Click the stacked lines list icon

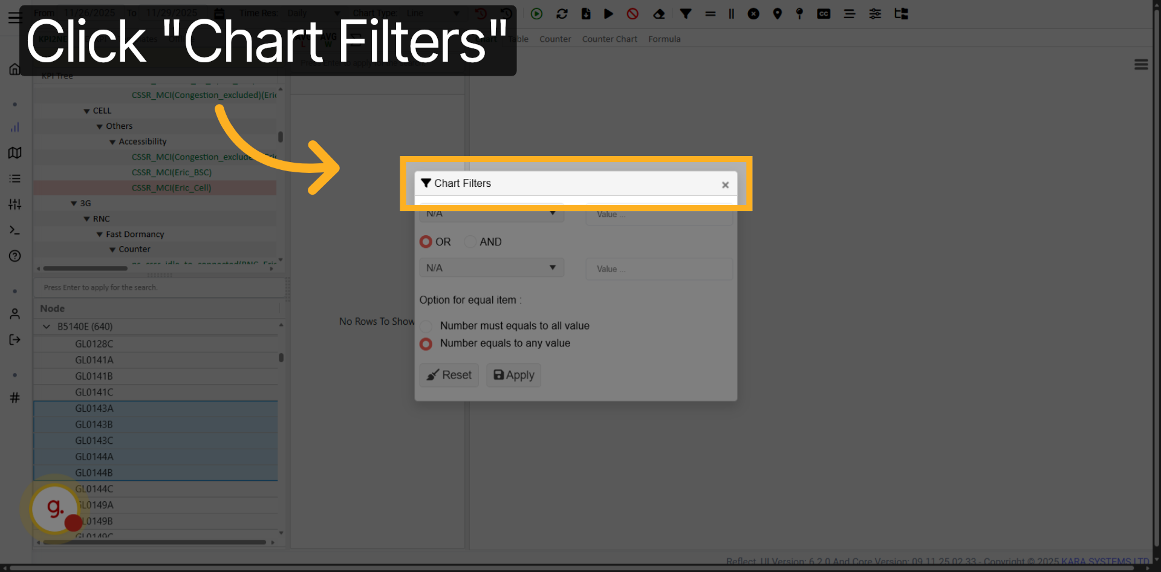click(850, 13)
